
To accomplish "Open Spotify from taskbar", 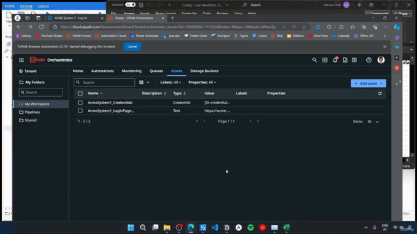I will click(x=250, y=227).
